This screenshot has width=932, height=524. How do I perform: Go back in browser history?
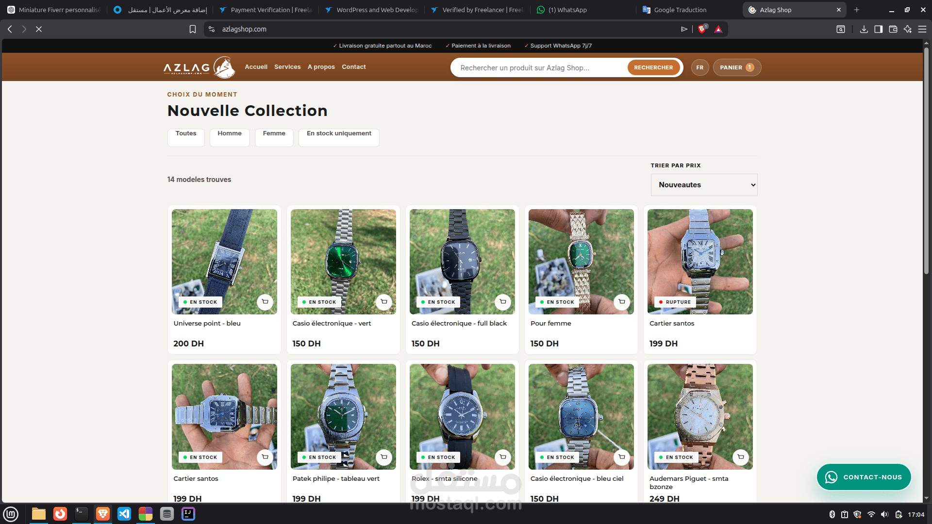pos(10,29)
